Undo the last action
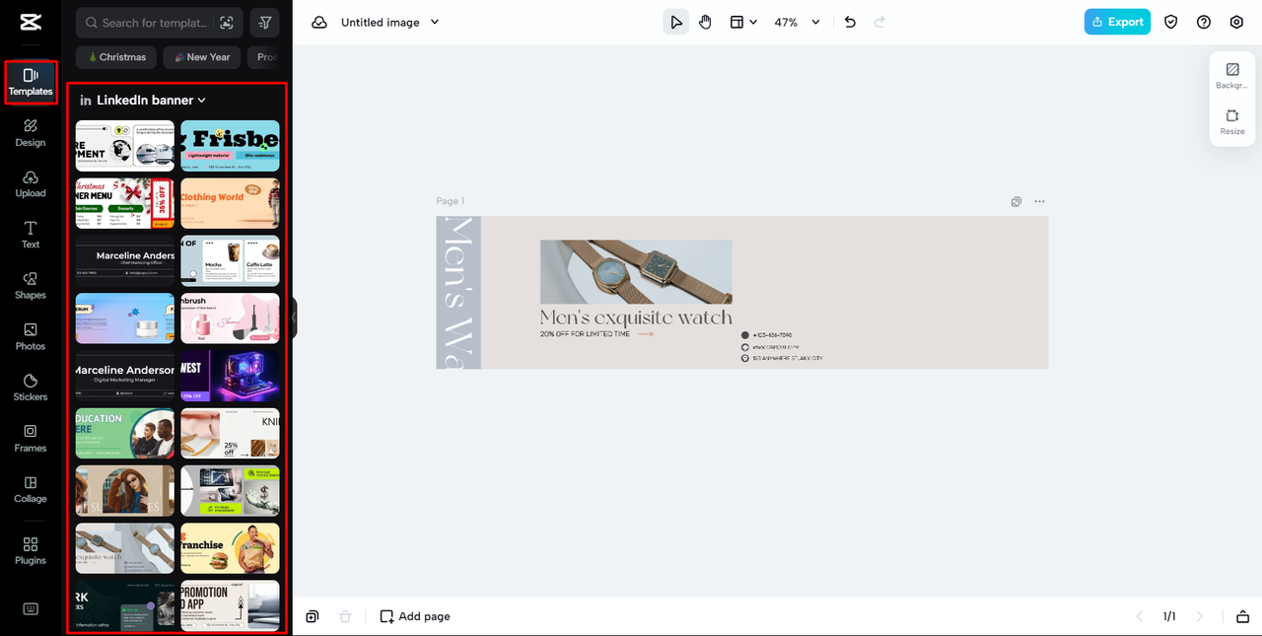1262x636 pixels. tap(851, 22)
